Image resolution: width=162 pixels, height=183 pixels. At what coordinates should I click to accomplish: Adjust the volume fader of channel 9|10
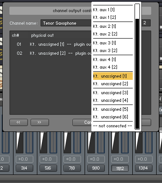(91, 142)
